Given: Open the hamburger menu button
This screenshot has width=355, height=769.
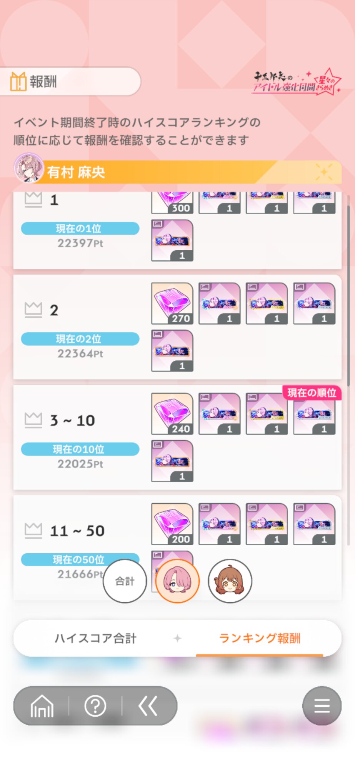Looking at the screenshot, I should pos(322,706).
